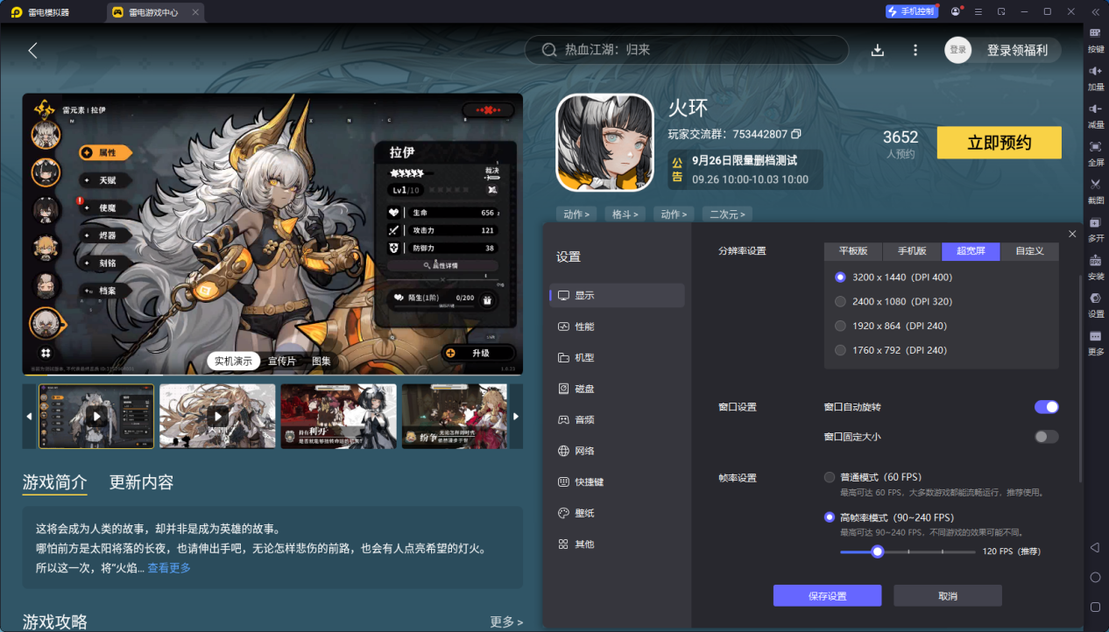Close the 雷电游戏中心 tab
This screenshot has width=1109, height=632.
[195, 12]
